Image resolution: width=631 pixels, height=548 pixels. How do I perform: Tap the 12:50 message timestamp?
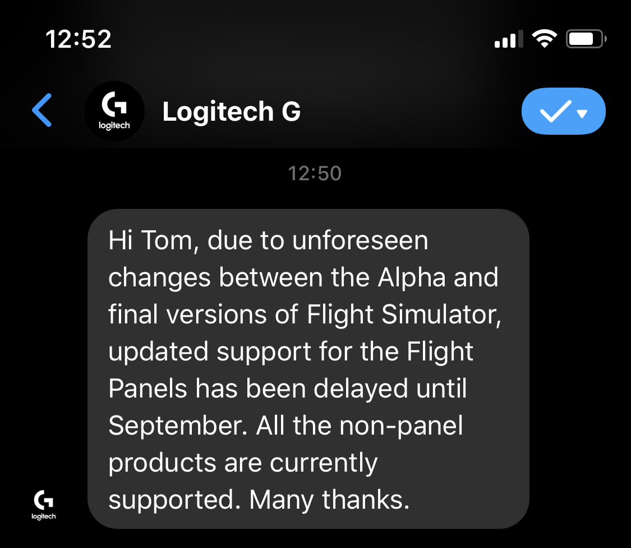(315, 173)
